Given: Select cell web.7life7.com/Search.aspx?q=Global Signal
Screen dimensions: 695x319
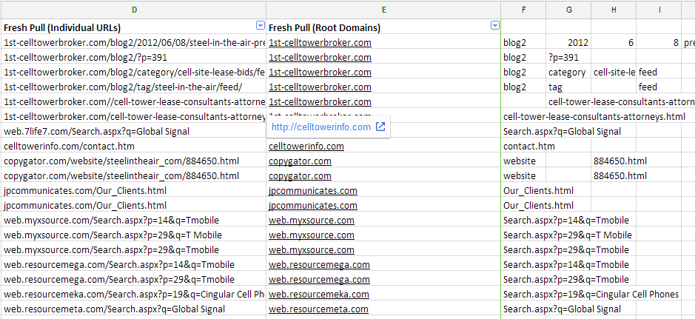Looking at the screenshot, I should click(x=134, y=132).
